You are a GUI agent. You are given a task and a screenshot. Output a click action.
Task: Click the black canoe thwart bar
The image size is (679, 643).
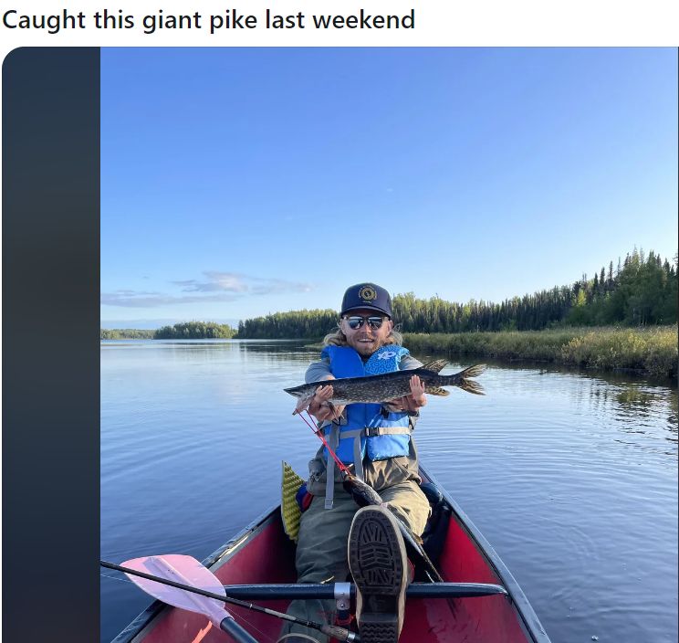click(x=364, y=591)
